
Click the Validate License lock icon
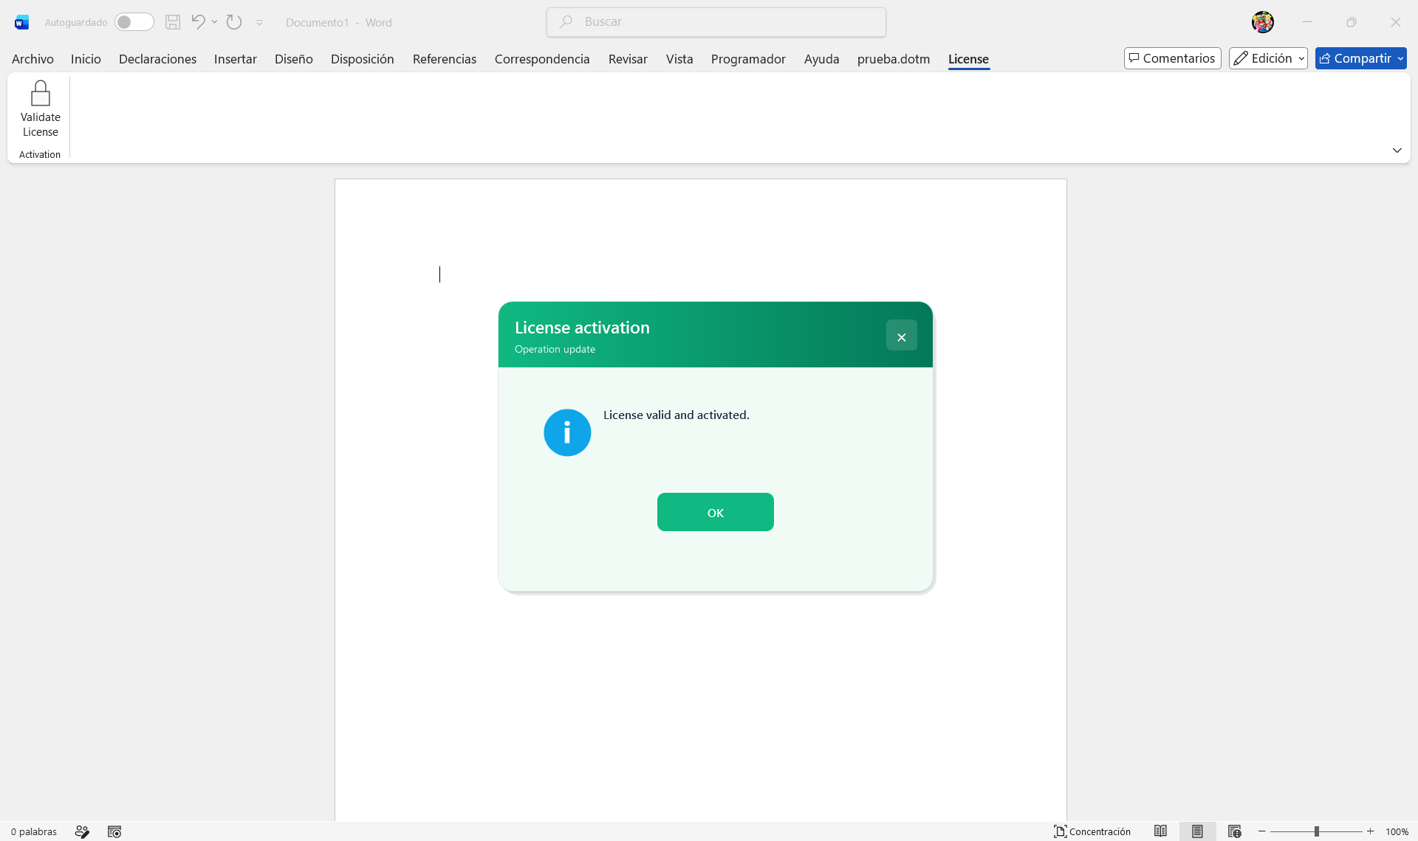coord(40,94)
